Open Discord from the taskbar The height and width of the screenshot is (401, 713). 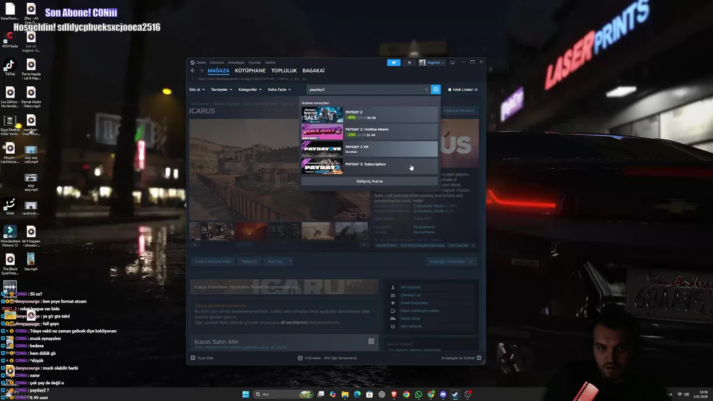(x=443, y=394)
